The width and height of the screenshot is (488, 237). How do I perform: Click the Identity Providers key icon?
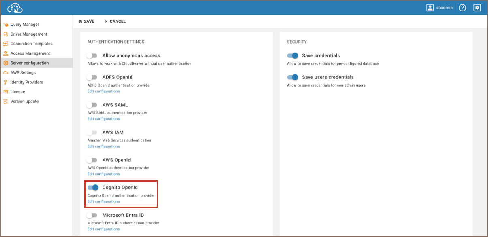pos(6,82)
